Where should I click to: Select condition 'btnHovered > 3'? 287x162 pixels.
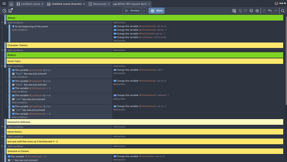tap(31, 88)
